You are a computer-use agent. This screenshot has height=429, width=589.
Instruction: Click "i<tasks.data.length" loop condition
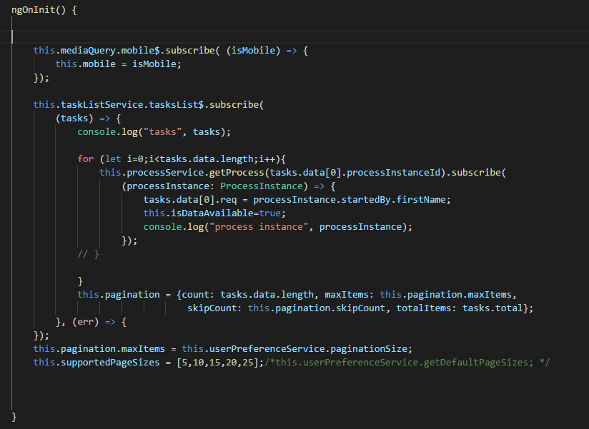click(203, 159)
